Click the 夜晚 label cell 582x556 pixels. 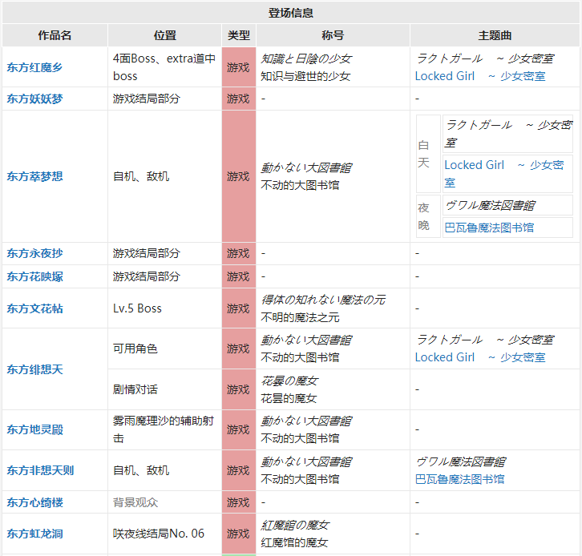point(428,216)
